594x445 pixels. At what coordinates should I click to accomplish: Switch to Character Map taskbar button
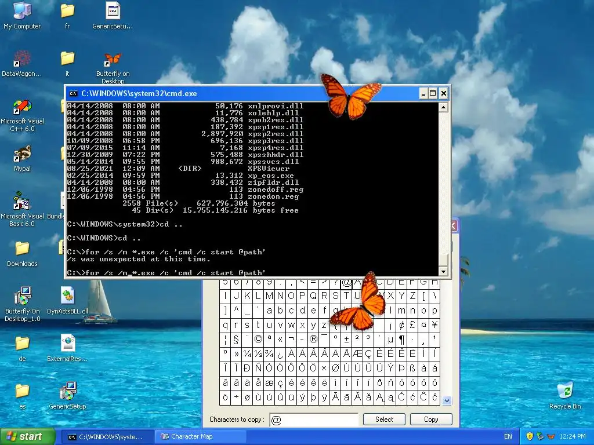pyautogui.click(x=201, y=437)
